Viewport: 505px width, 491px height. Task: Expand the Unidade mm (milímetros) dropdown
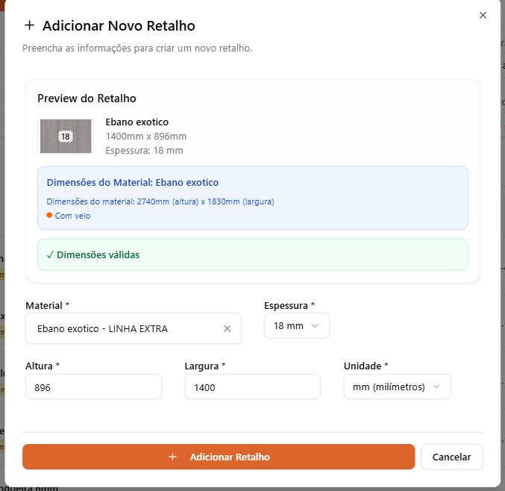(396, 387)
